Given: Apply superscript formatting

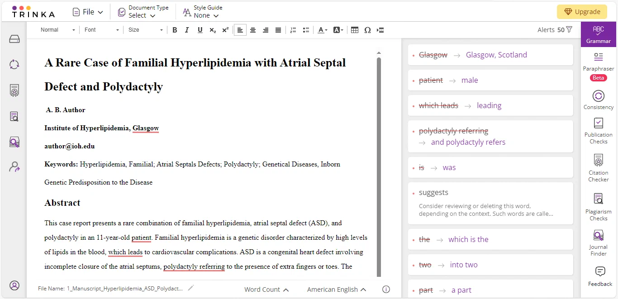Looking at the screenshot, I should [x=225, y=30].
